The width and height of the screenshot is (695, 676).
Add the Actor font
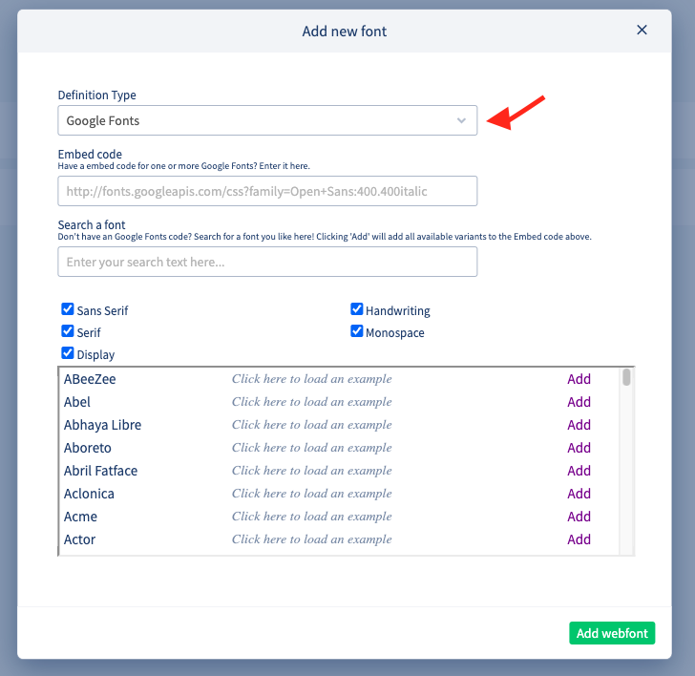click(x=579, y=539)
